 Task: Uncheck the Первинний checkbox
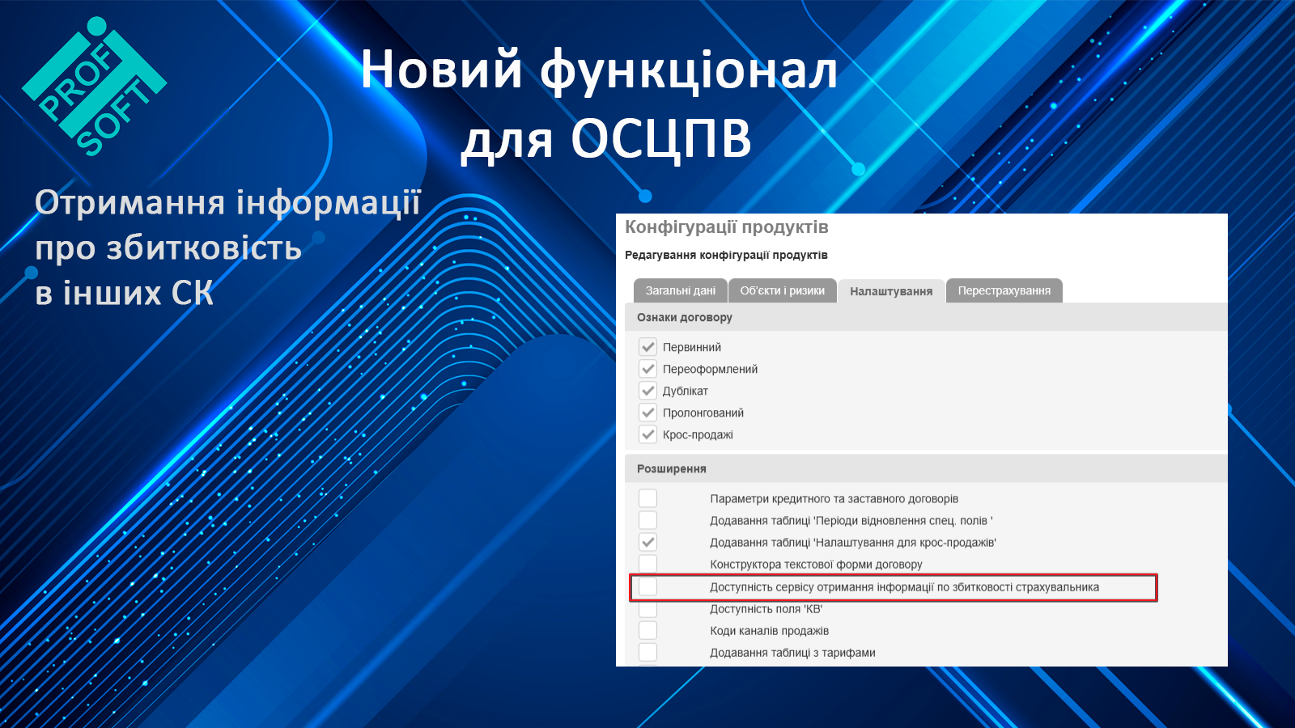pyautogui.click(x=647, y=347)
